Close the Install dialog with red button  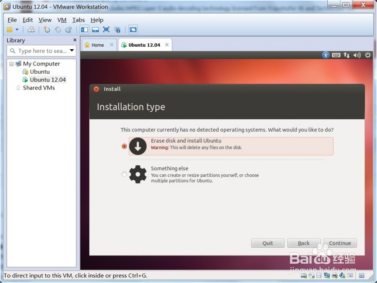96,89
